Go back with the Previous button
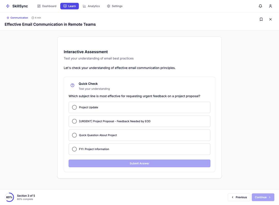 [239, 197]
